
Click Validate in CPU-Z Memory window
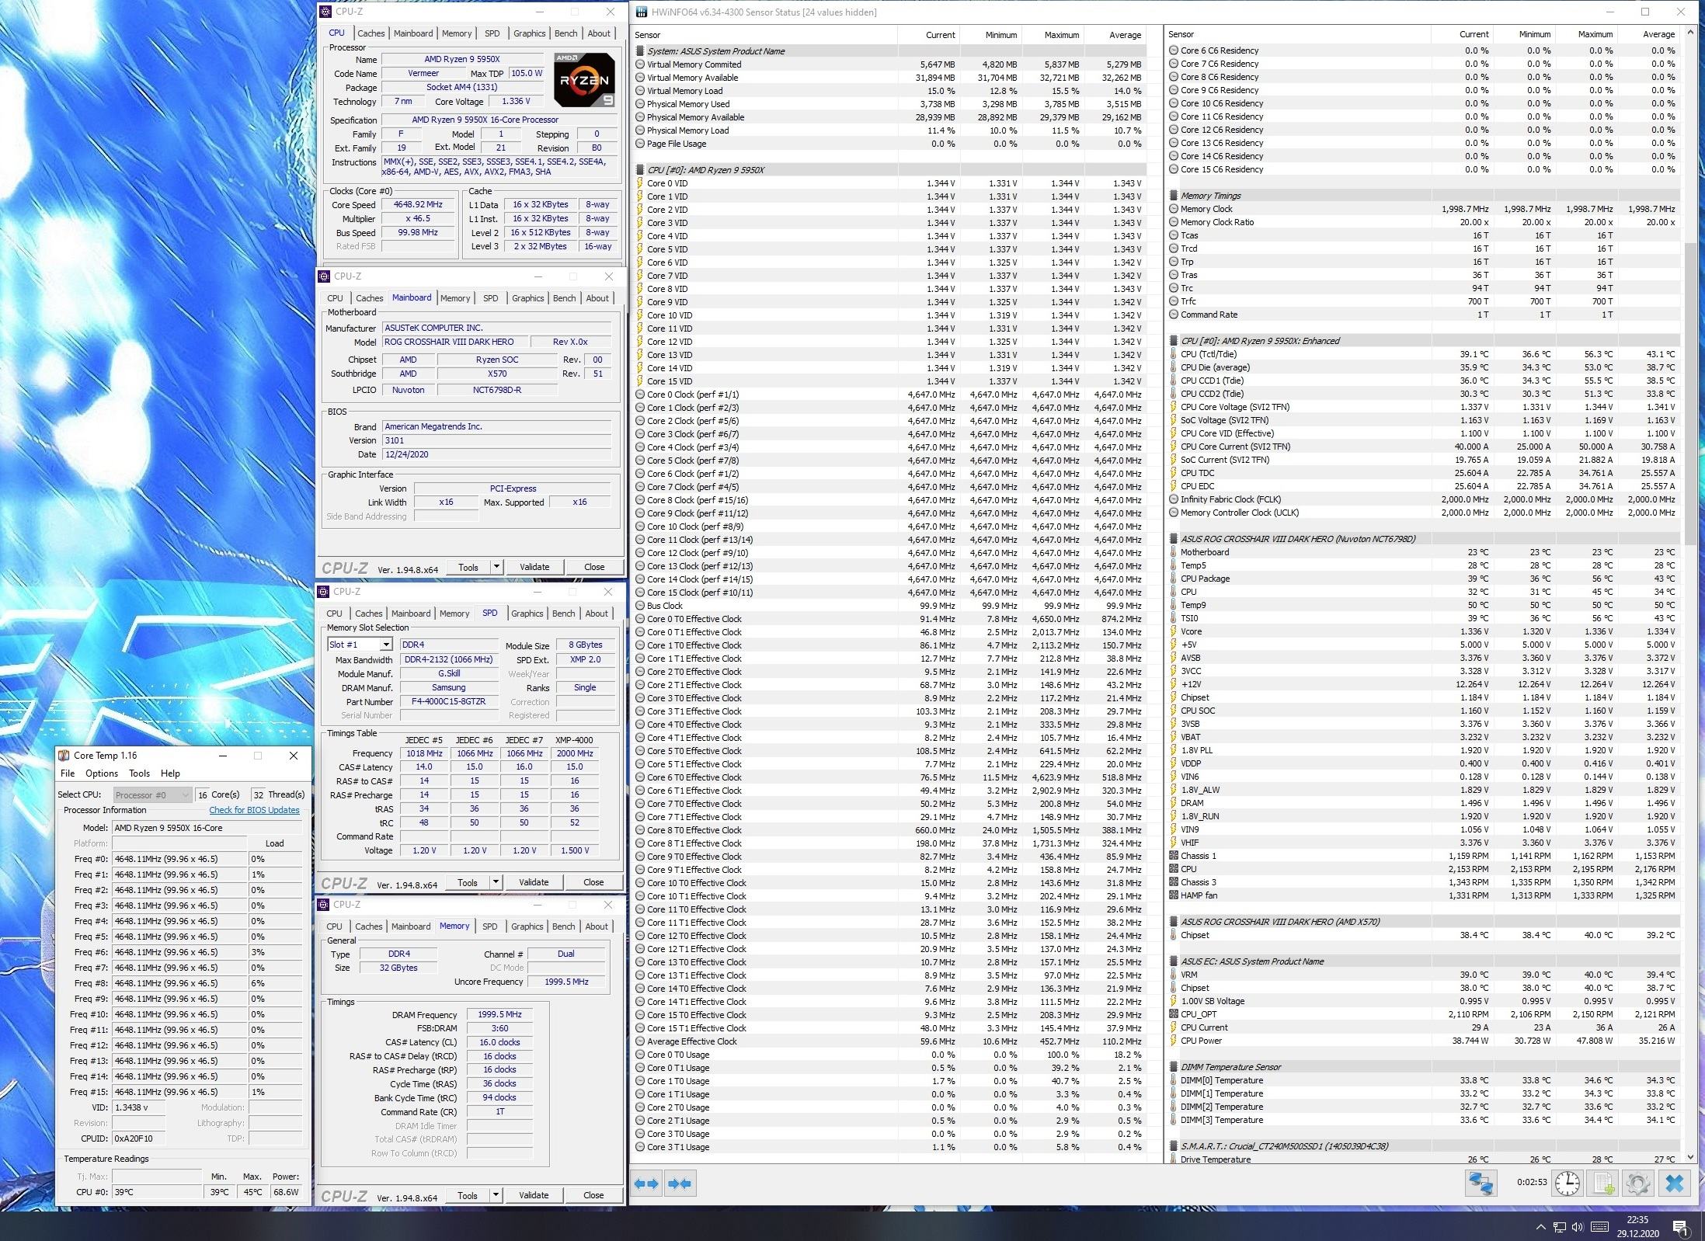(x=534, y=1195)
